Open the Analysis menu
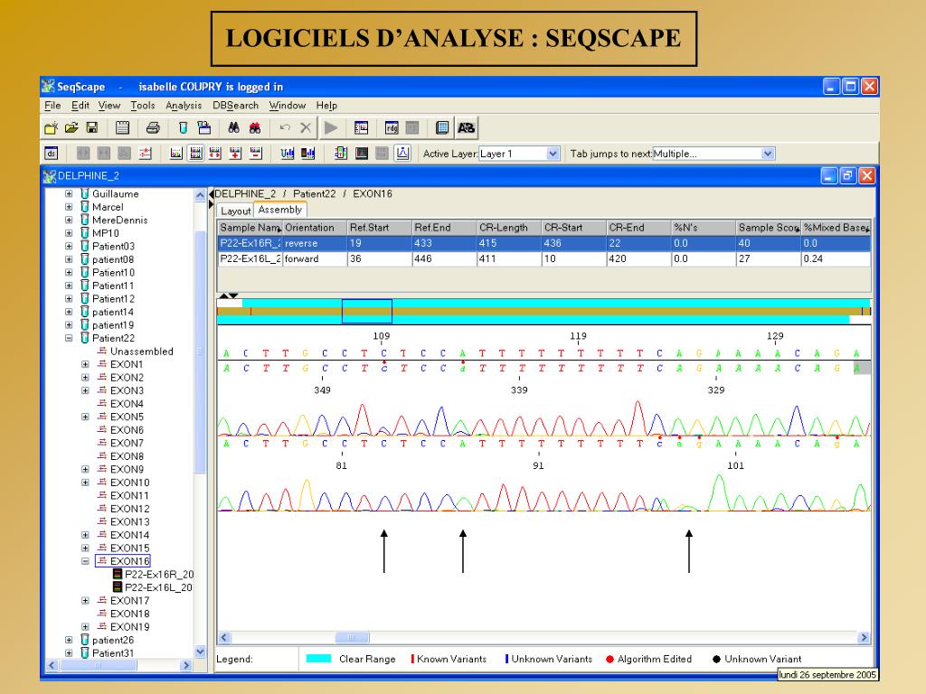Viewport: 926px width, 694px height. [x=184, y=105]
